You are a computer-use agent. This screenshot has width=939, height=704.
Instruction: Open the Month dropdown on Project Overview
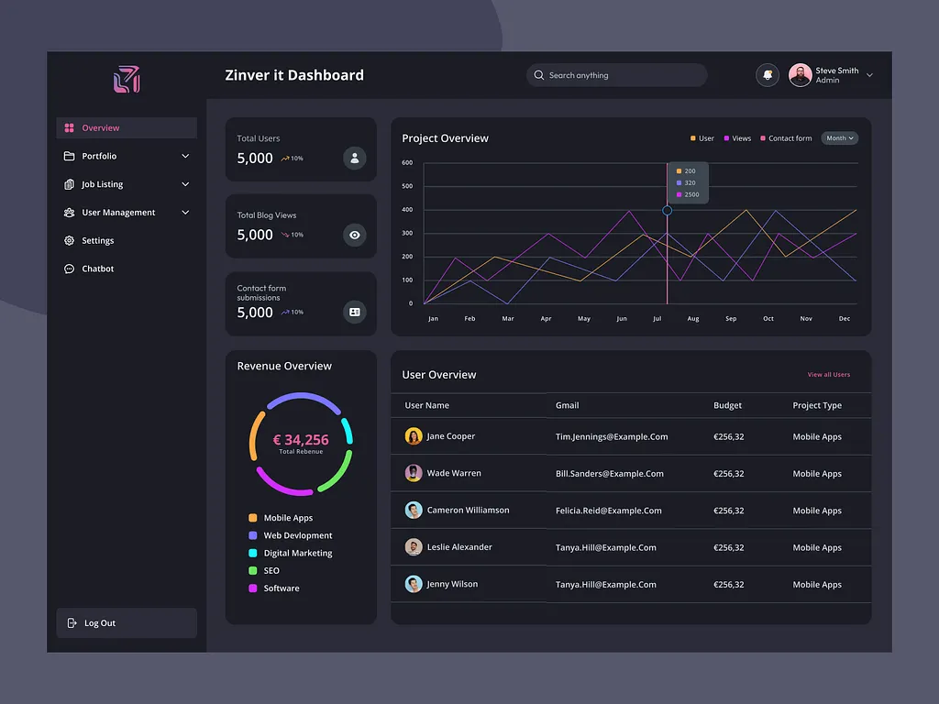click(839, 137)
